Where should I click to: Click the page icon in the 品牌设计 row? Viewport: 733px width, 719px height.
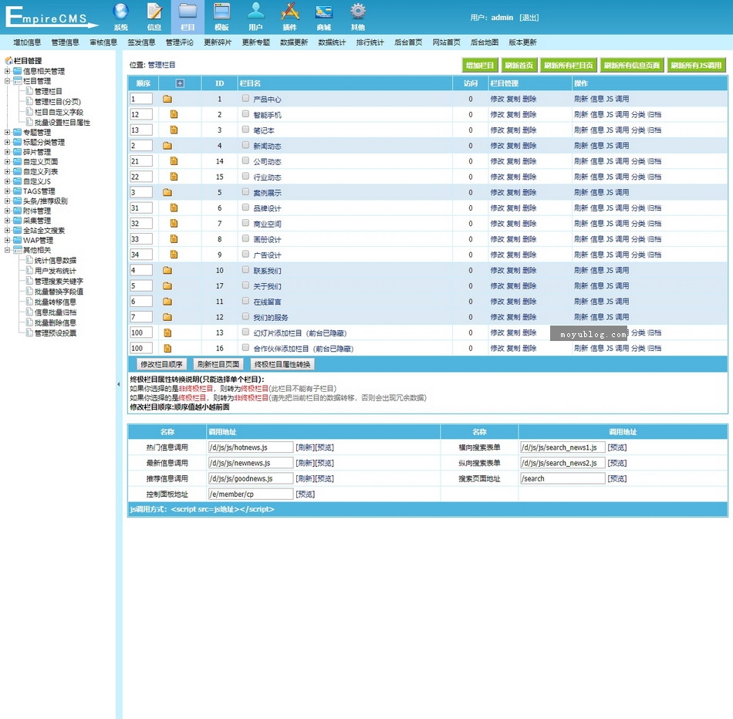pos(174,208)
